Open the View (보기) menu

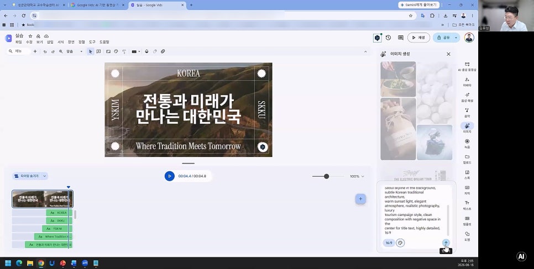pos(39,42)
